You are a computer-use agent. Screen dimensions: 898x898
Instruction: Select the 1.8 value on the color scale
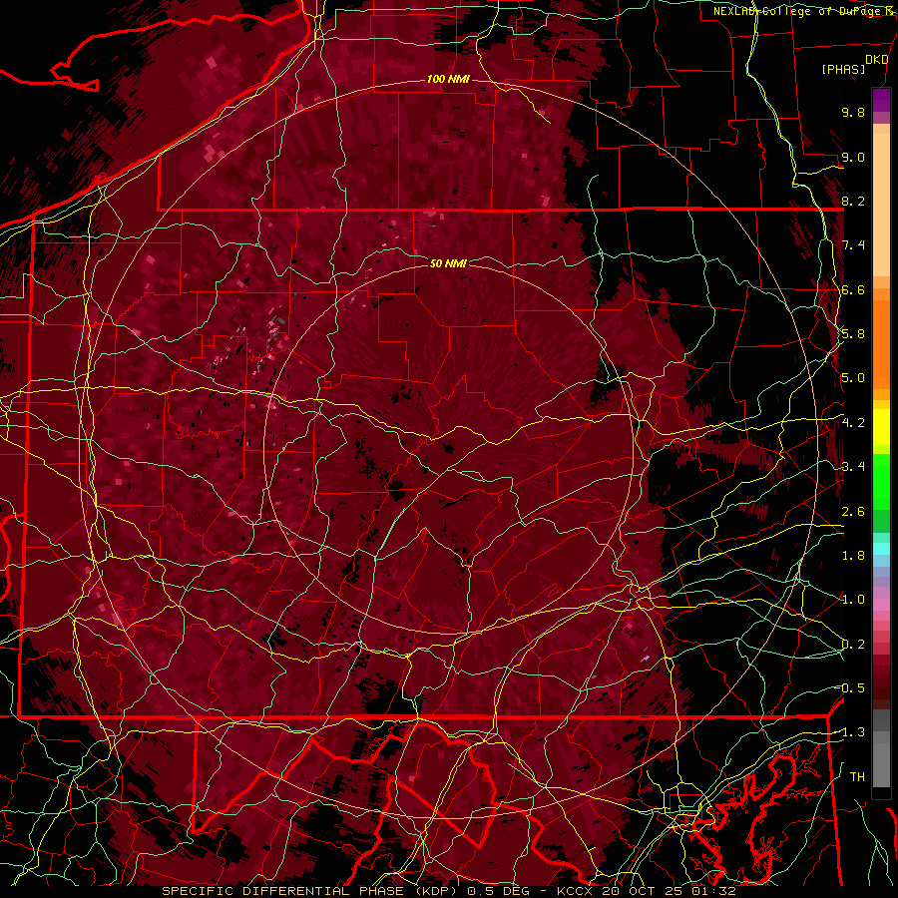[853, 556]
